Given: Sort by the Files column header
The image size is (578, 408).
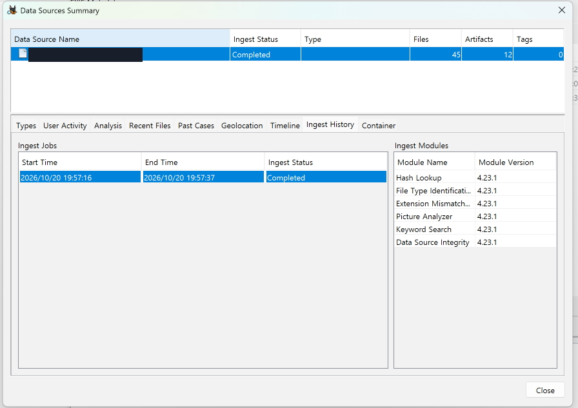Looking at the screenshot, I should click(x=435, y=39).
